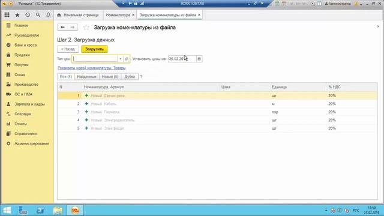Select the Найденные filter tab

(86, 77)
